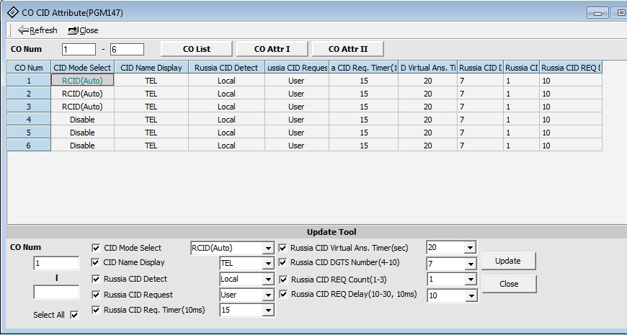The height and width of the screenshot is (335, 627).
Task: Switch to CO Attr II page
Action: coord(347,49)
